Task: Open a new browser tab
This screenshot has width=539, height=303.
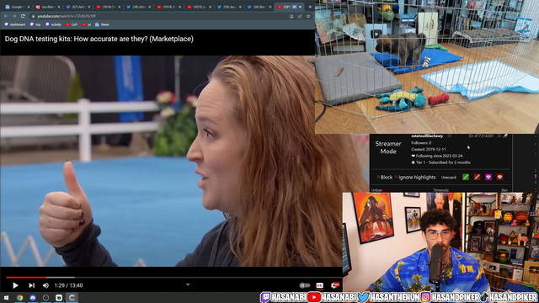Action: click(310, 7)
